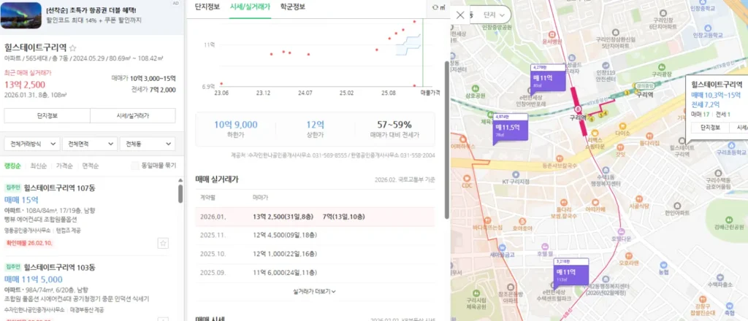This screenshot has width=748, height=321.
Task: Open the 힐스테이트구리역 107동 listing
Action: click(60, 188)
